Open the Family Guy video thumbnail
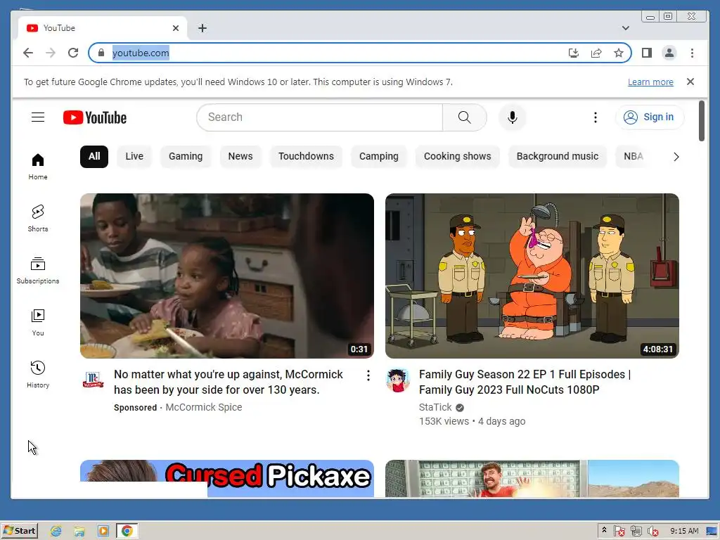 coord(532,276)
